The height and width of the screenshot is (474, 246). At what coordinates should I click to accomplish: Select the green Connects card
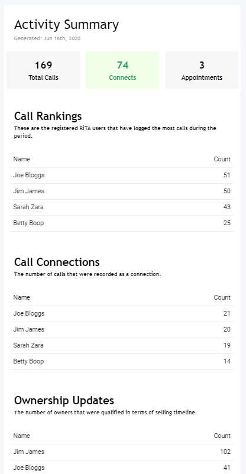tap(122, 70)
